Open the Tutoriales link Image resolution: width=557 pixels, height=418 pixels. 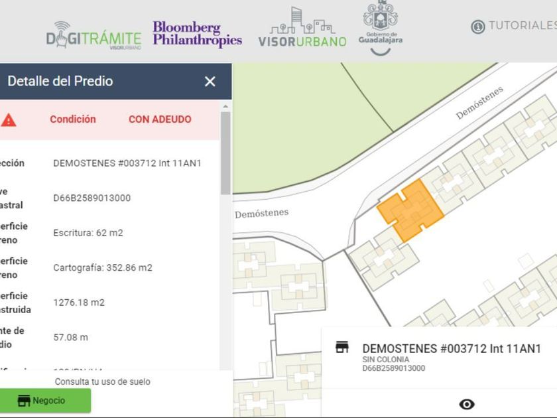[522, 26]
